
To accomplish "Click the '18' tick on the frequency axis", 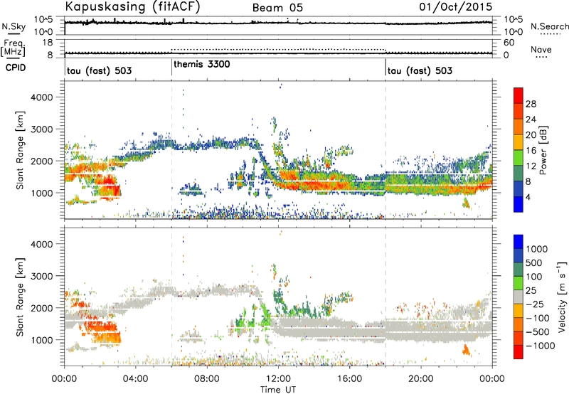I will coord(47,43).
